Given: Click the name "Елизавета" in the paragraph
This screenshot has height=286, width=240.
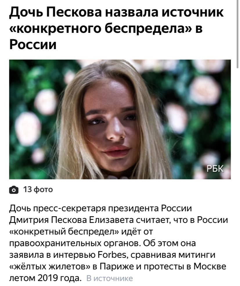Looking at the screenshot, I should 111,220.
